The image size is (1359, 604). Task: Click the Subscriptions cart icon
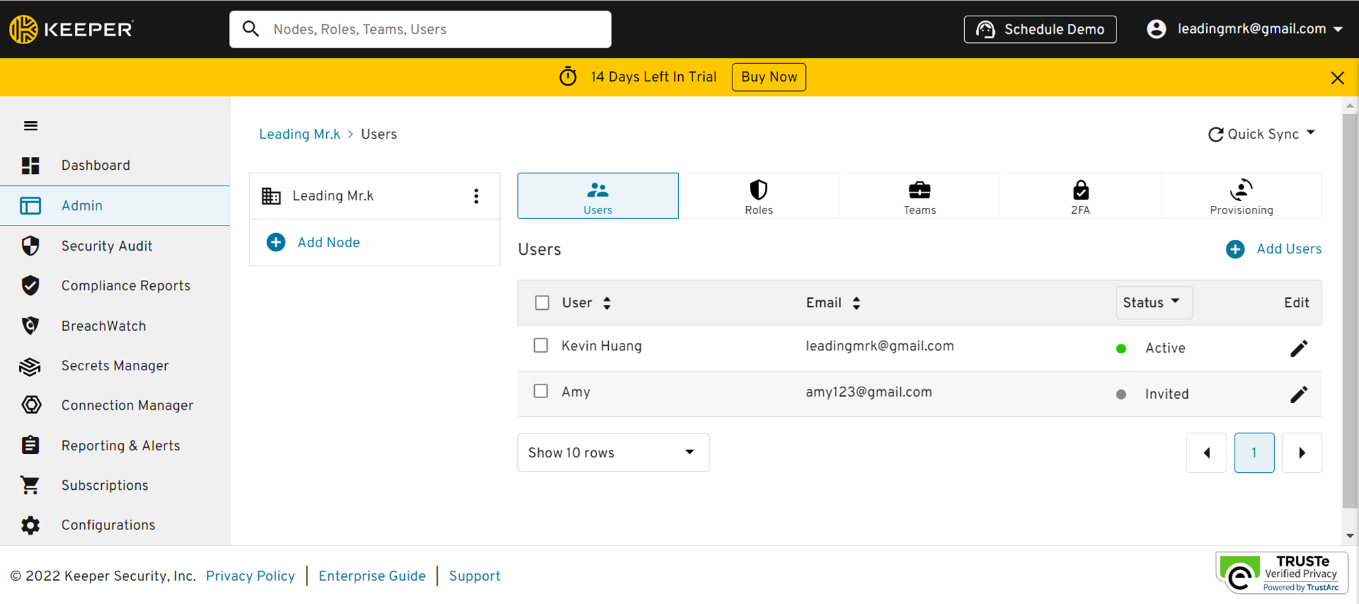31,485
